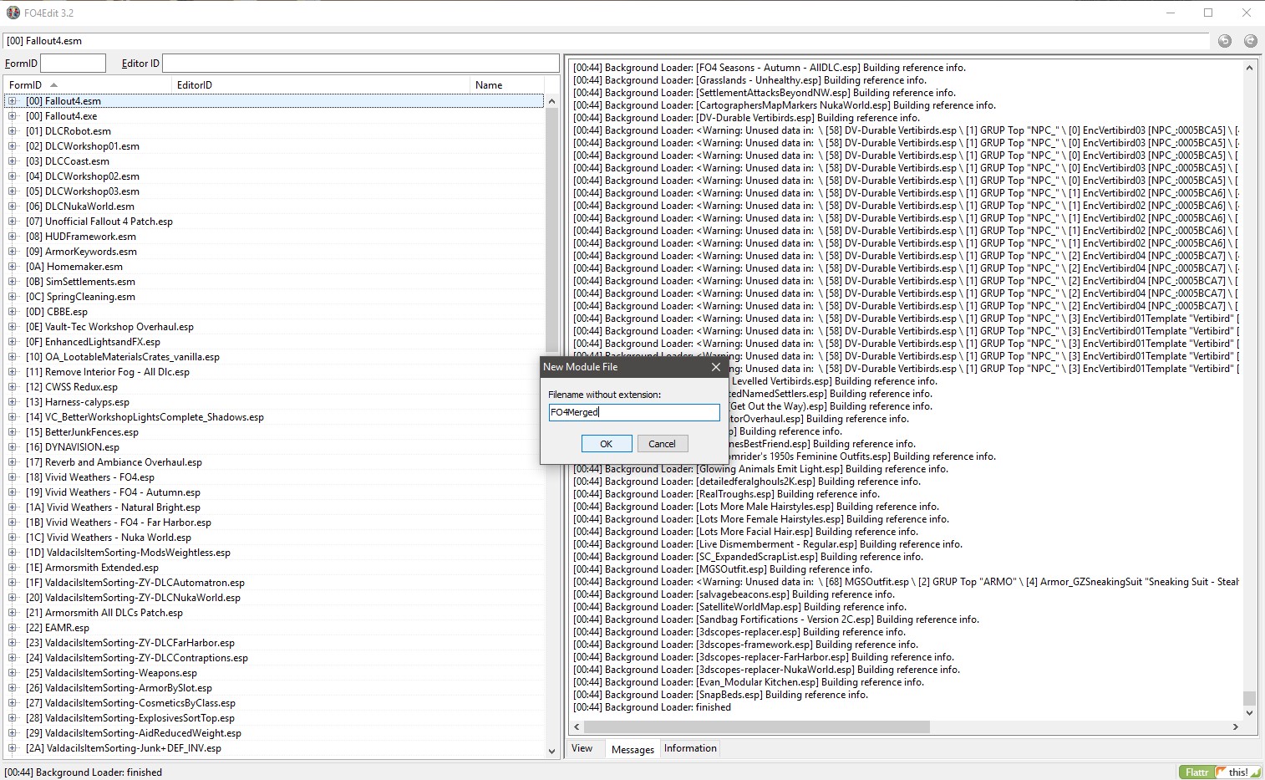Select [1A] Vivid Weathers - Natural Bright.esp
This screenshot has width=1265, height=780.
click(113, 507)
